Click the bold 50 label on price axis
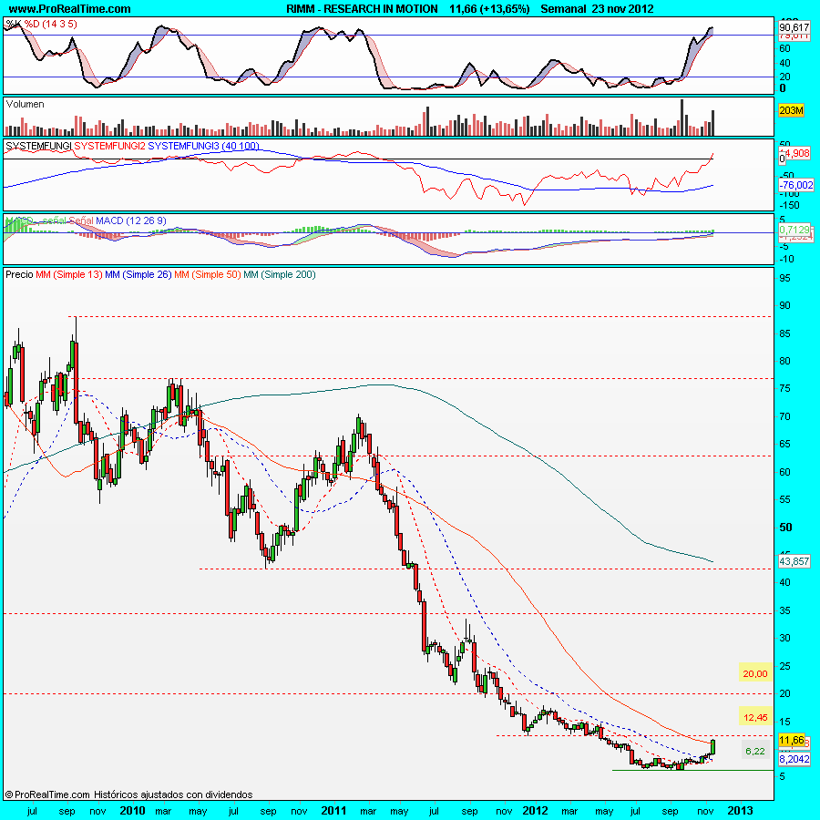Image resolution: width=820 pixels, height=820 pixels. pyautogui.click(x=785, y=528)
